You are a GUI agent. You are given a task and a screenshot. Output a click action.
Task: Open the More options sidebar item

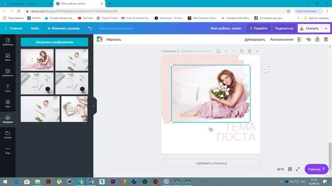[8, 150]
